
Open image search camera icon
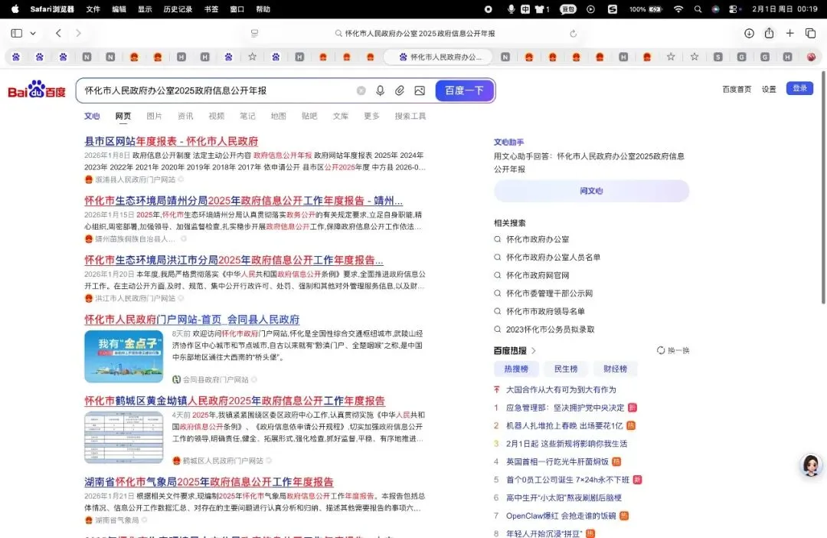420,90
